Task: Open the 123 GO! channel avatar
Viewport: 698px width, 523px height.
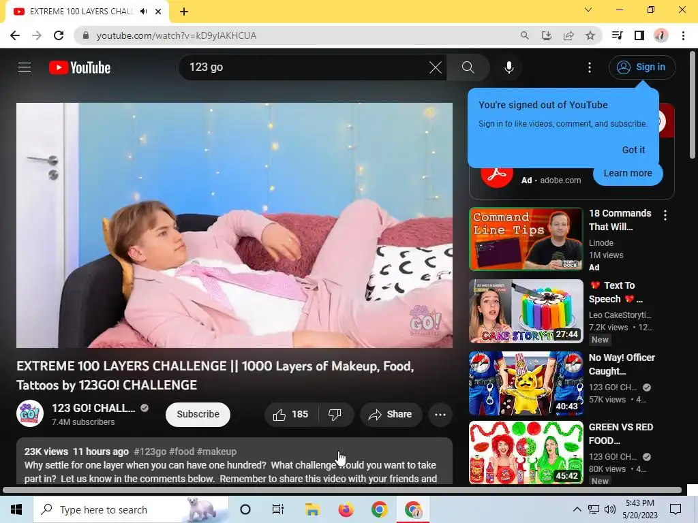Action: coord(30,413)
